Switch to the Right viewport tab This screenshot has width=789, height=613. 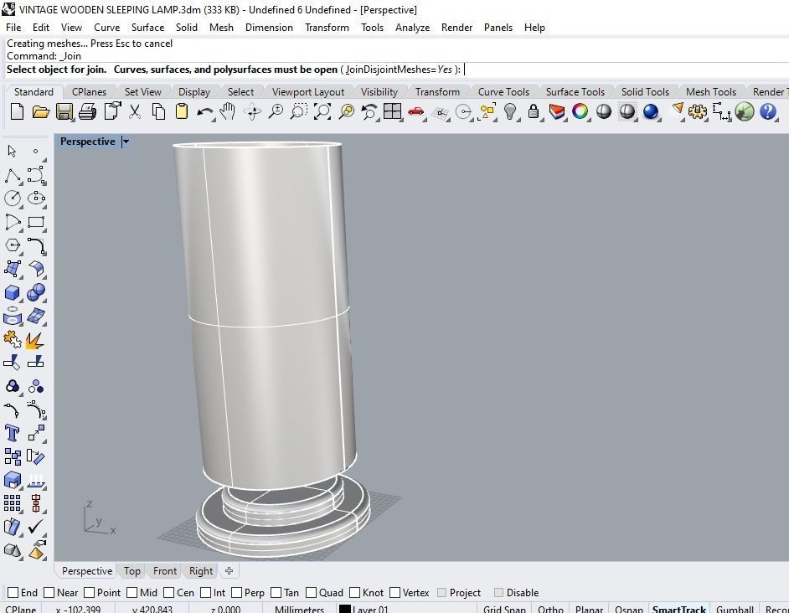201,571
